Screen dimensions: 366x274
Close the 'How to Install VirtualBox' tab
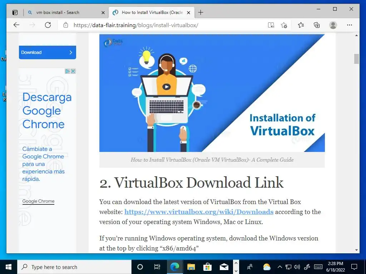tap(189, 12)
